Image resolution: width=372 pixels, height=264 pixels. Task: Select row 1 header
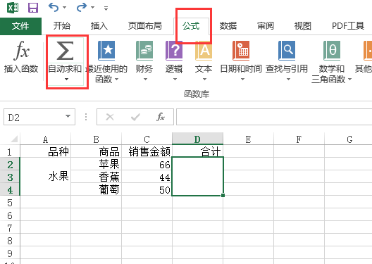click(x=10, y=151)
